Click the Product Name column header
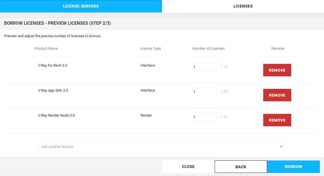Screen dimensions: 324x176 coord(46,48)
